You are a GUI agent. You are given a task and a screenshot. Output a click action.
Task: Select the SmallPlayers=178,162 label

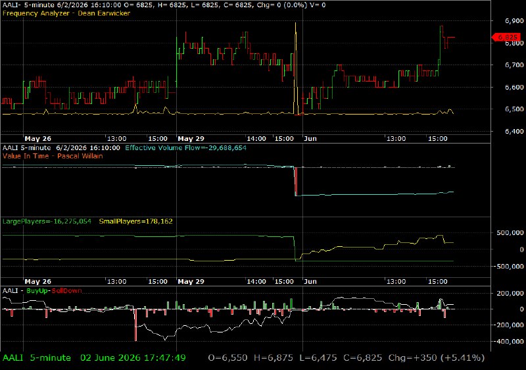(x=135, y=221)
